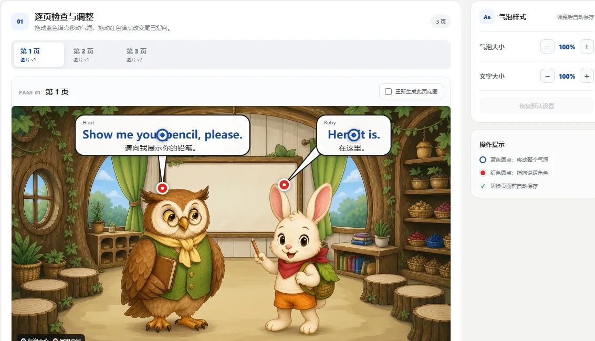Image resolution: width=595 pixels, height=341 pixels.
Task: Switch to the 第 1 页 tab
Action: (38, 55)
